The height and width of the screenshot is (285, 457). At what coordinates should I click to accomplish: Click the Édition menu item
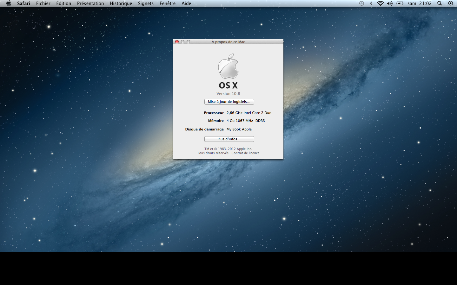pyautogui.click(x=64, y=3)
